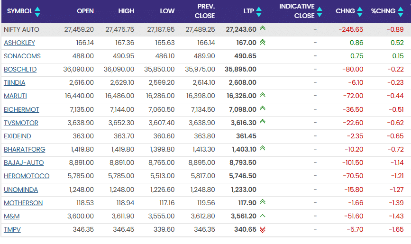Open the ASHOKLEY stock link
Image resolution: width=411 pixels, height=244 pixels.
pos(19,43)
